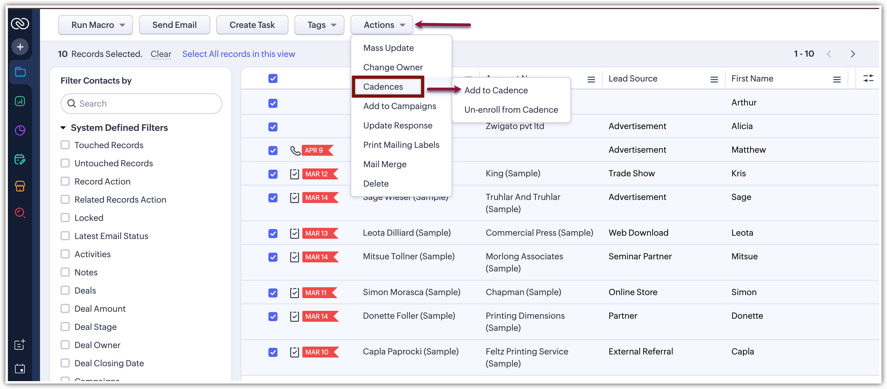This screenshot has height=389, width=887.
Task: Click Select All records in this view
Action: pos(238,54)
